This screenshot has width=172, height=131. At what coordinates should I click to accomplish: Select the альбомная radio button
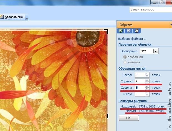click(125, 57)
